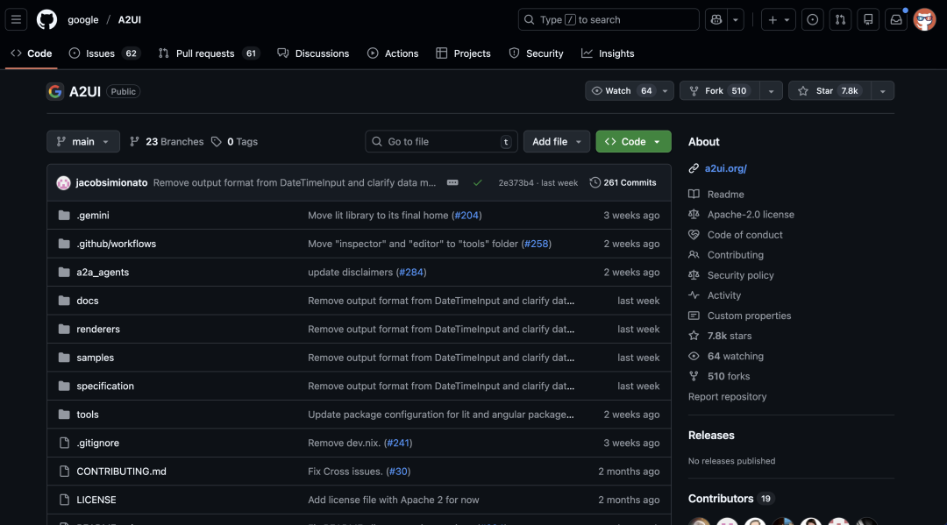Open pull request #204 link
This screenshot has width=947, height=525.
(466, 216)
